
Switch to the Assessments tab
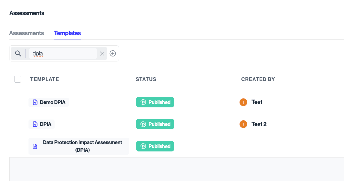click(27, 33)
